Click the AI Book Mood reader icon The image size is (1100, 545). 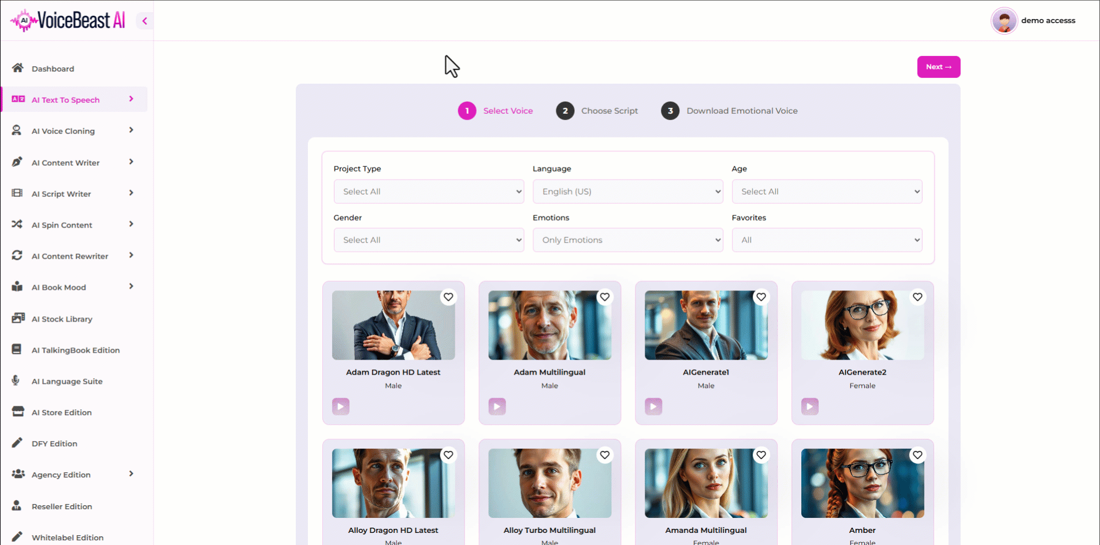pos(17,286)
